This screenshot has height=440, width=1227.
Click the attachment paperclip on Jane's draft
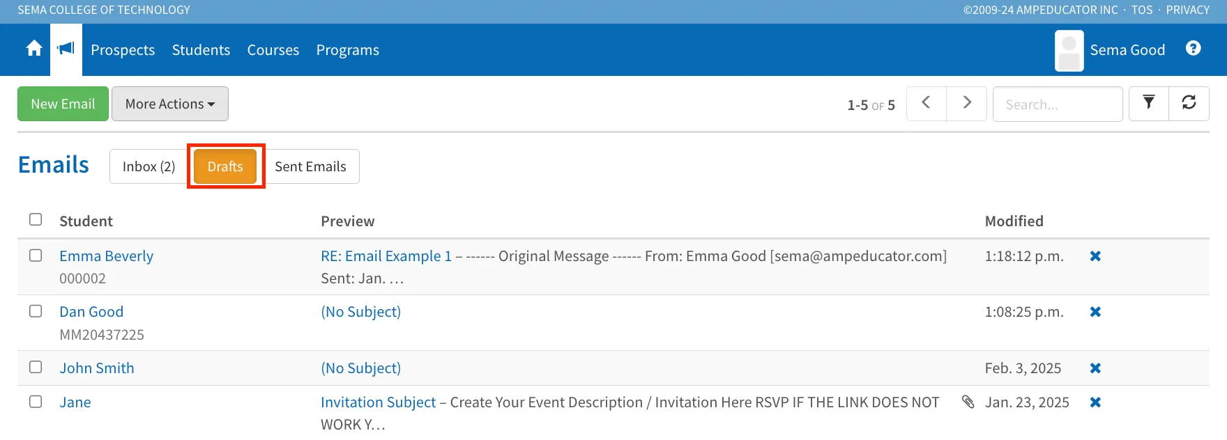pos(968,402)
